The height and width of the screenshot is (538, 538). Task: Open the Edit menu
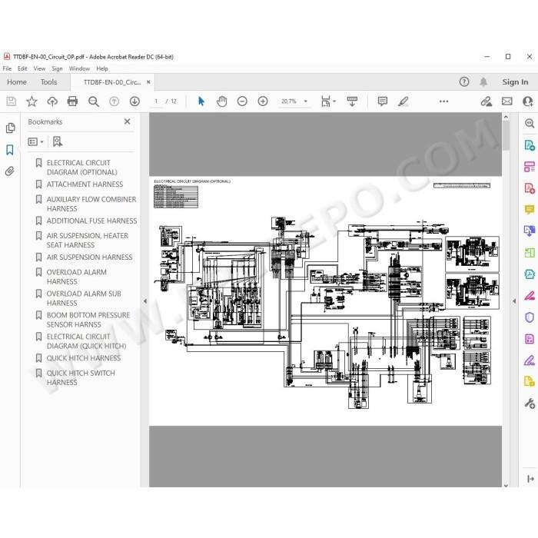22,68
